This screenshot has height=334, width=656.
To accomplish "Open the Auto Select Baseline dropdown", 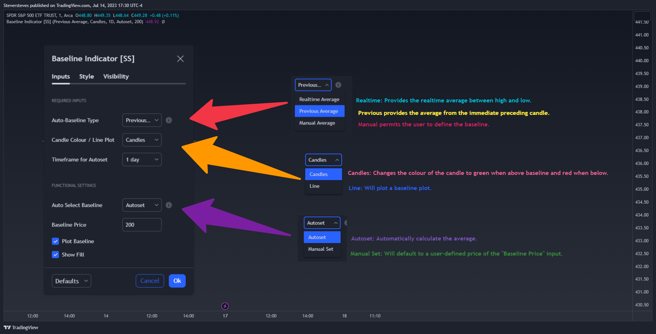I will point(142,205).
